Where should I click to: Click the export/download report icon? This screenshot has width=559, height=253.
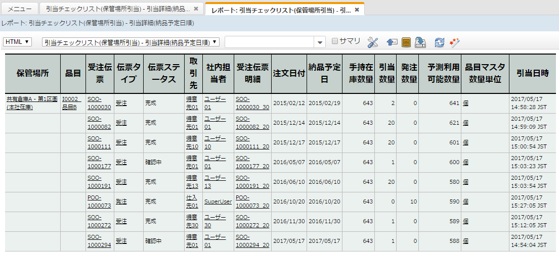tap(420, 42)
